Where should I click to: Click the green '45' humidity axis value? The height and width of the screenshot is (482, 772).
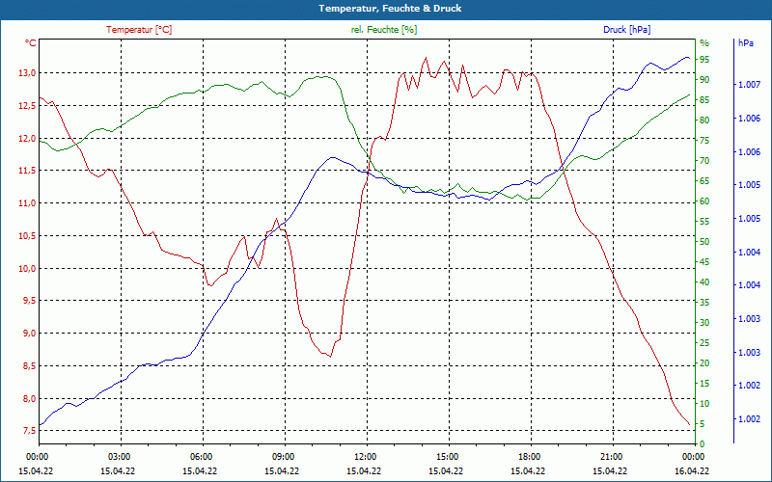(704, 262)
